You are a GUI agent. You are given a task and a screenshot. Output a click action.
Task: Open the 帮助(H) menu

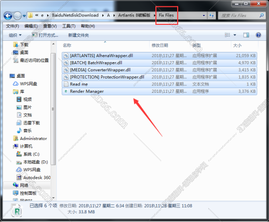(x=88, y=26)
